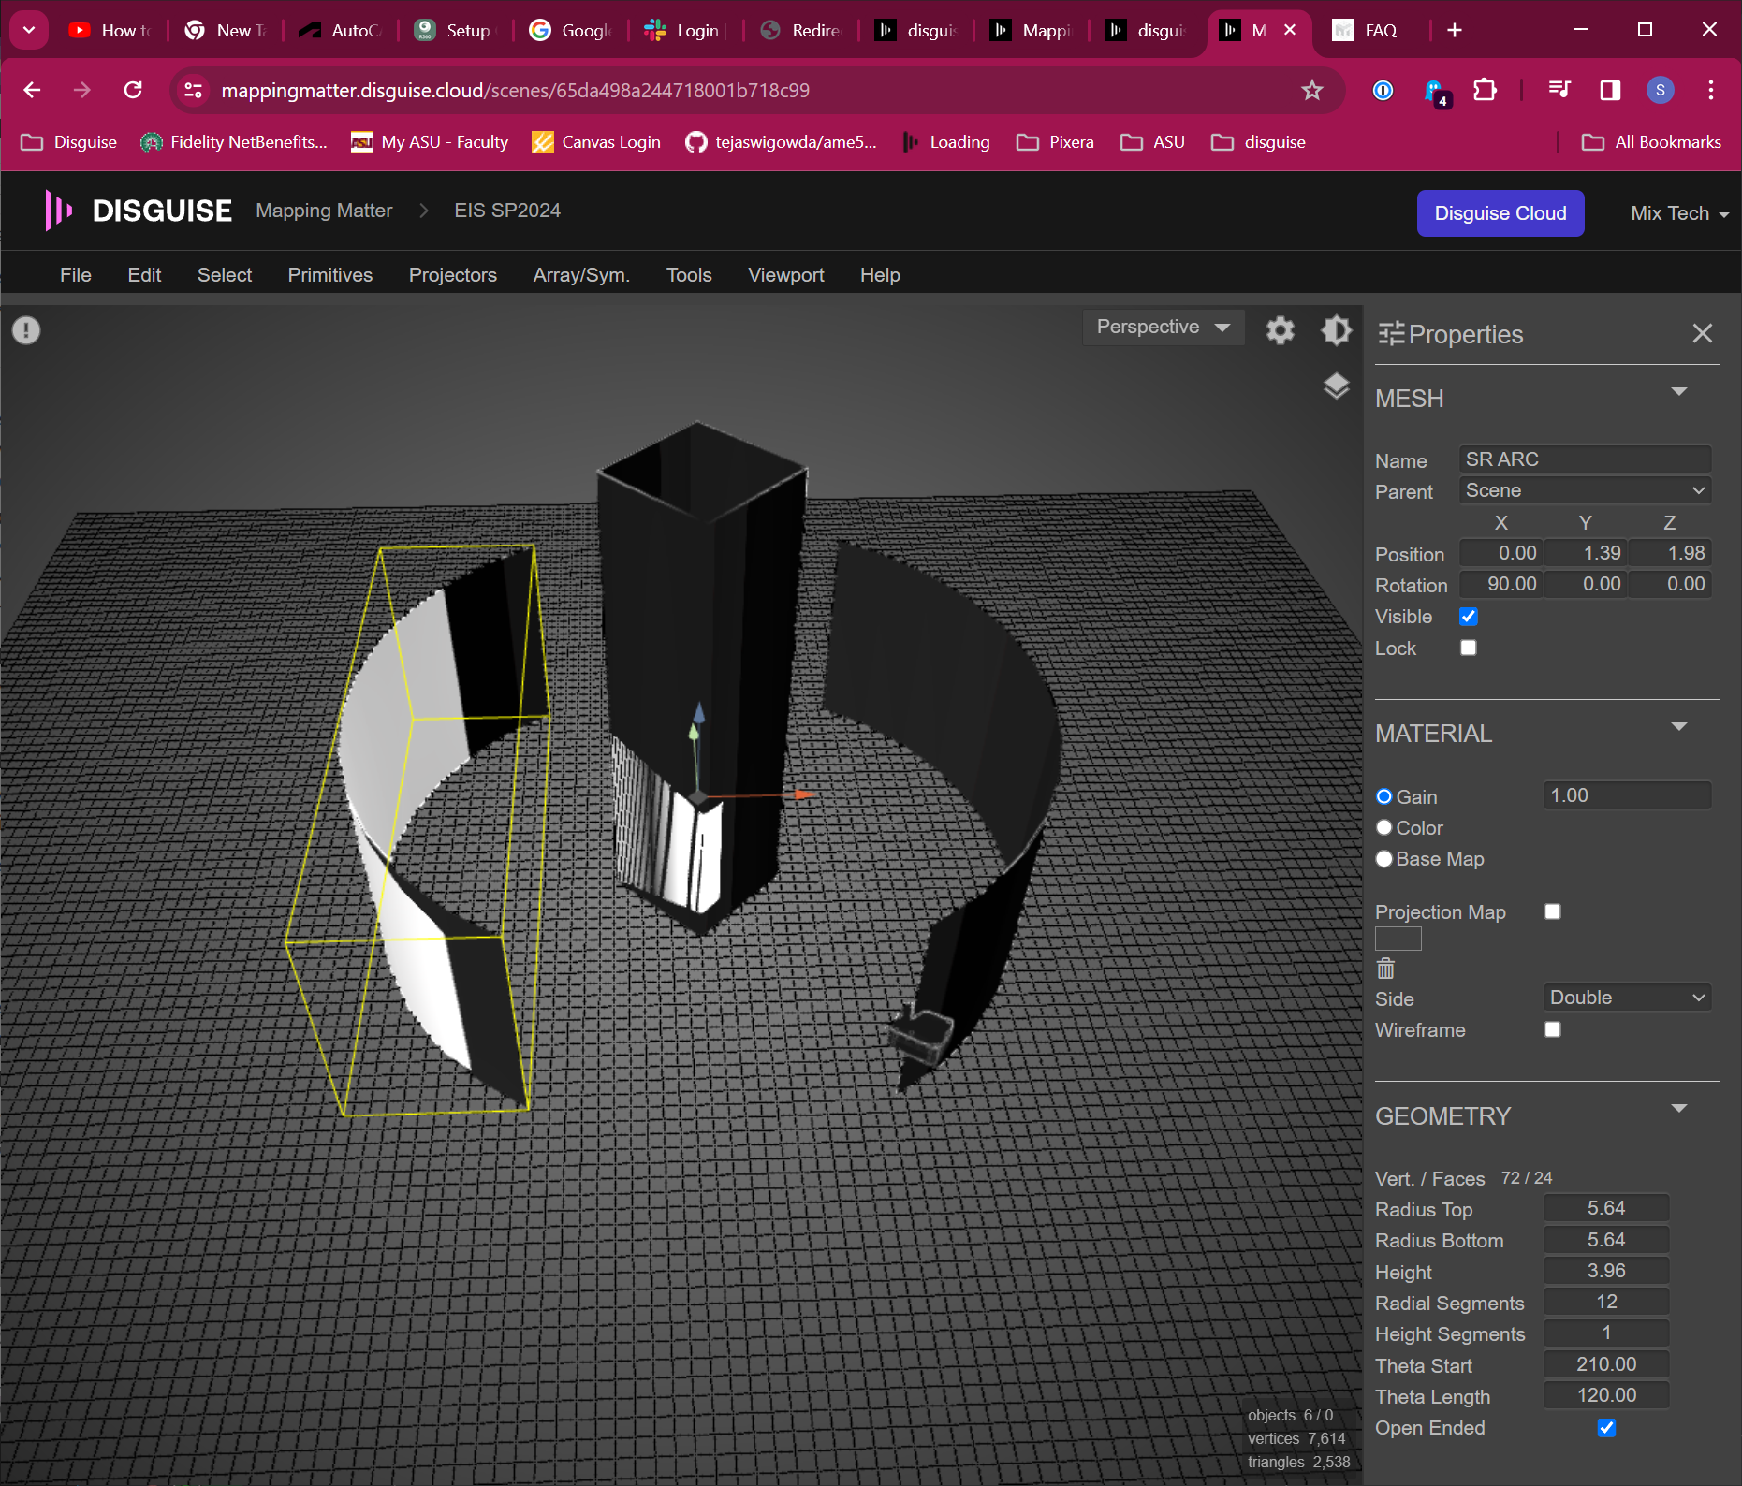Image resolution: width=1742 pixels, height=1486 pixels.
Task: Toggle the Open Ended checkbox
Action: [x=1606, y=1427]
